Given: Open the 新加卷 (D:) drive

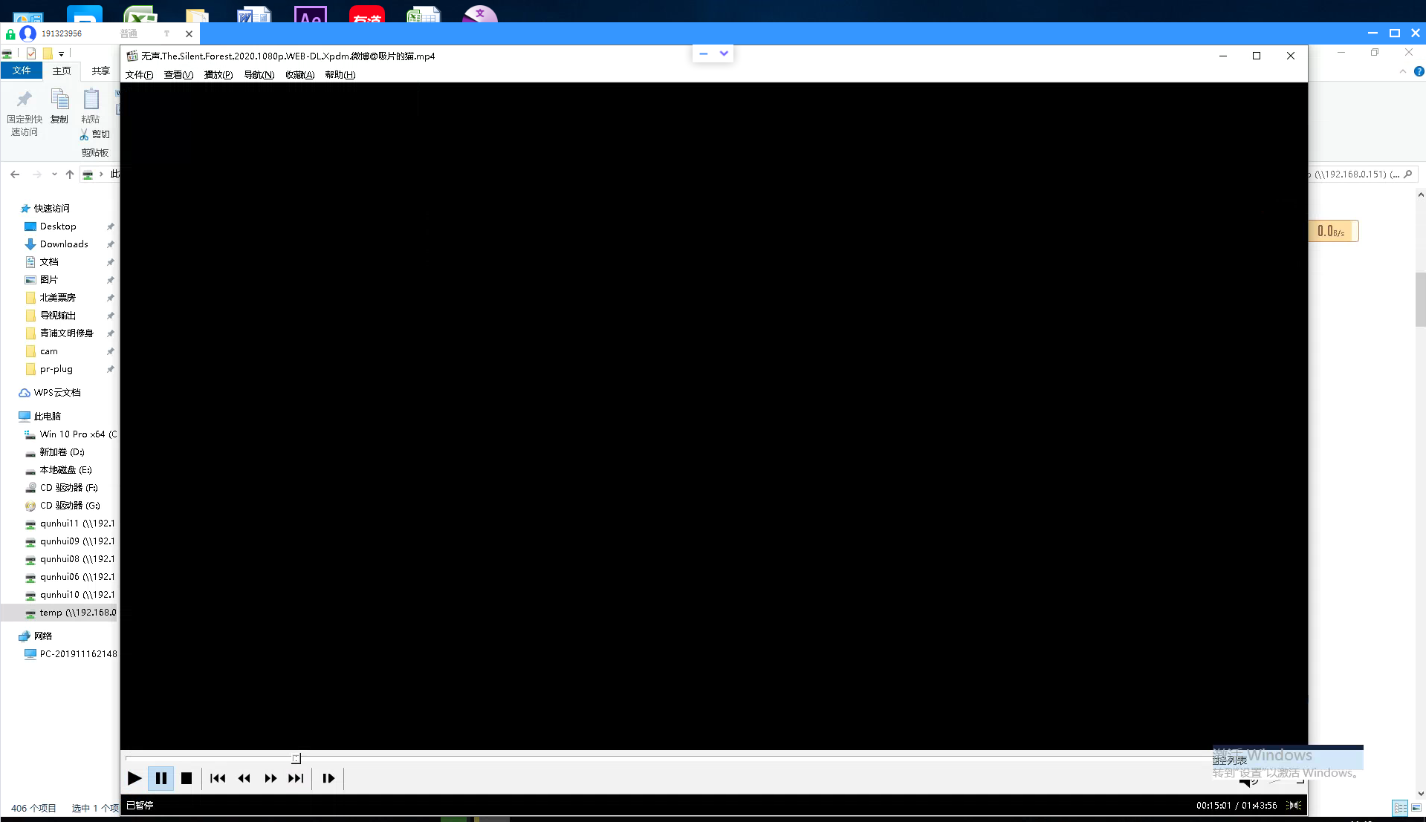Looking at the screenshot, I should tap(62, 452).
